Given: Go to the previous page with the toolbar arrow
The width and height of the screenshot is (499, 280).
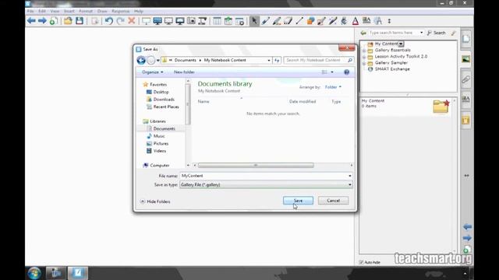Looking at the screenshot, I should 31,21.
